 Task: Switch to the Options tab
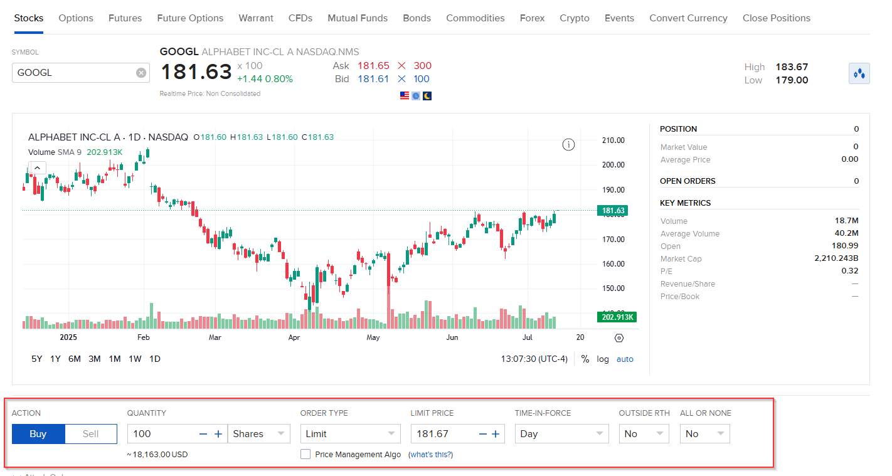tap(75, 18)
